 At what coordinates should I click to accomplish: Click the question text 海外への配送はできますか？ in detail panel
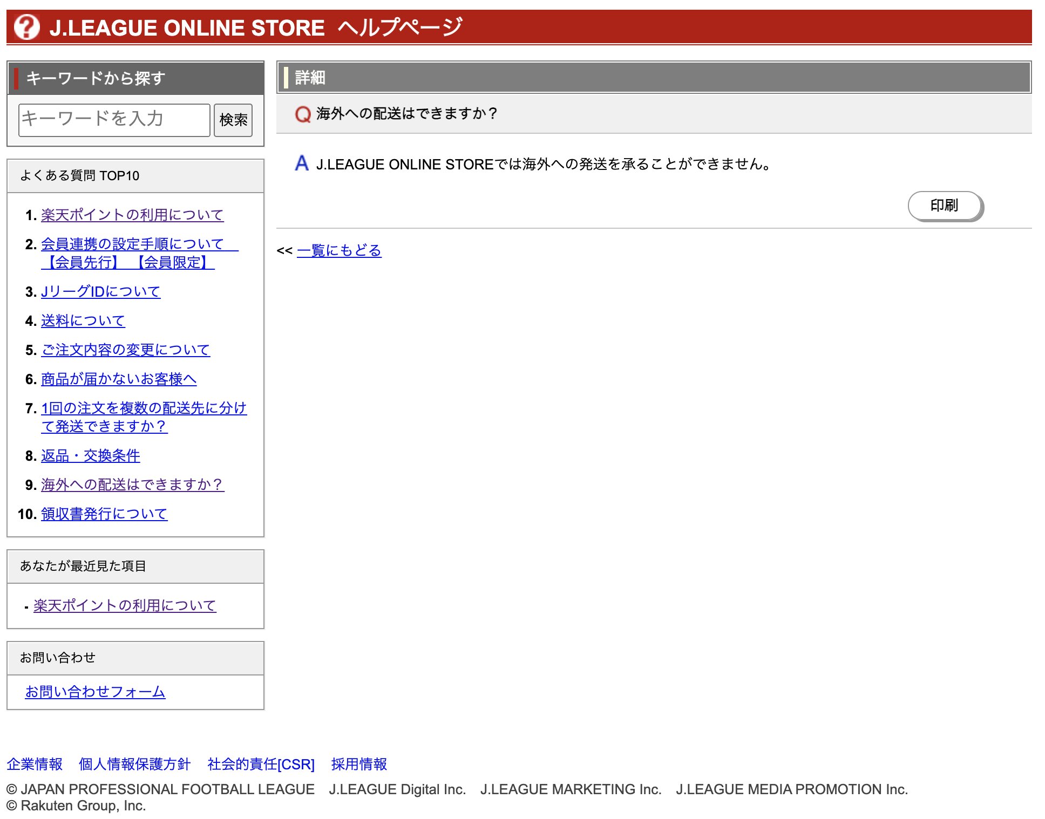point(407,113)
